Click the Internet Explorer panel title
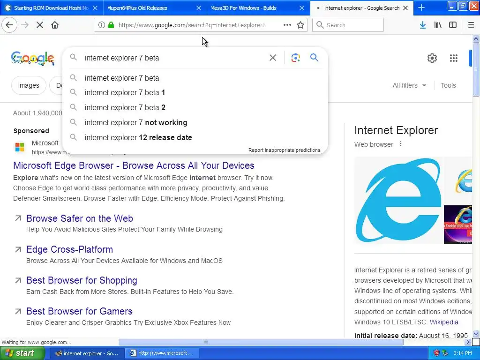Viewport: 480px width, 360px height. click(396, 130)
